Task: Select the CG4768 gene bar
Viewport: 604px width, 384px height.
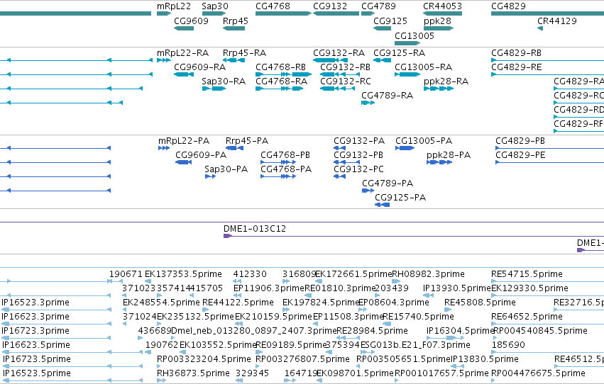Action: [x=283, y=13]
